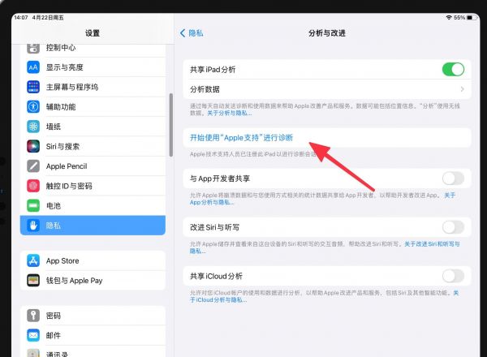Tap the Siri & Search icon
This screenshot has width=487, height=357.
[x=33, y=146]
